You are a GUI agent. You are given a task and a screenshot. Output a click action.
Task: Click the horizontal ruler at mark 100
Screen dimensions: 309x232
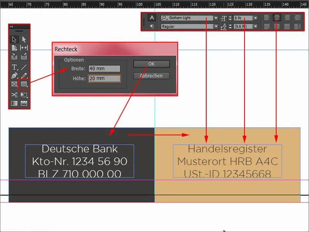coord(139,4)
